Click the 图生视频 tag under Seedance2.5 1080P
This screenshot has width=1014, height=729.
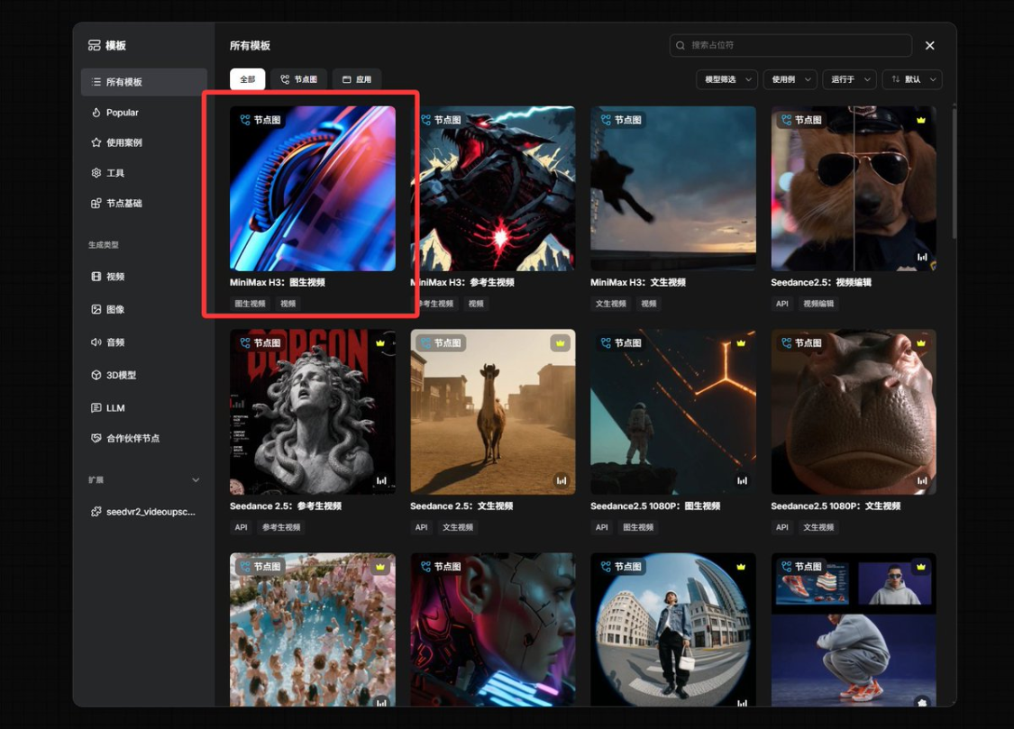tap(638, 527)
